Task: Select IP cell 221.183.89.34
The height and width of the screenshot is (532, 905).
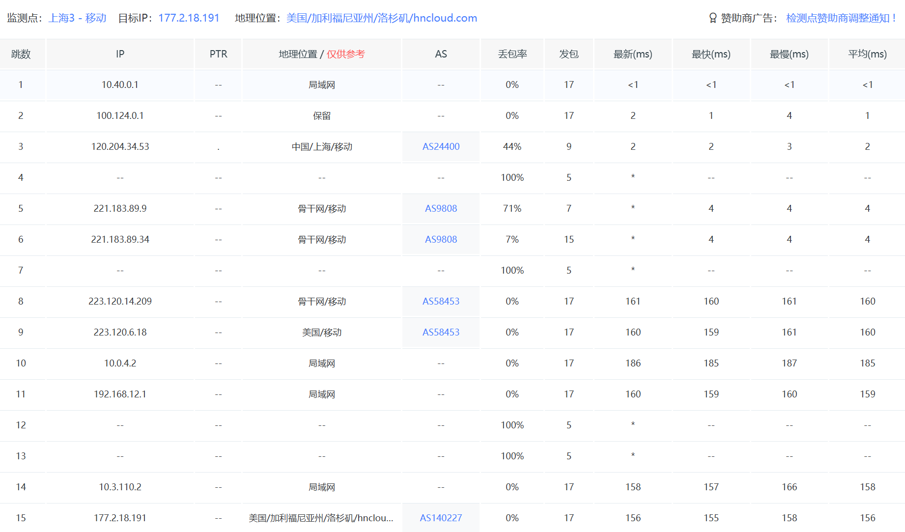Action: [120, 239]
